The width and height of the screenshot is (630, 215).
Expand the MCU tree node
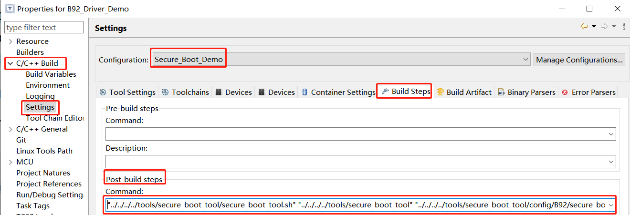coord(10,162)
